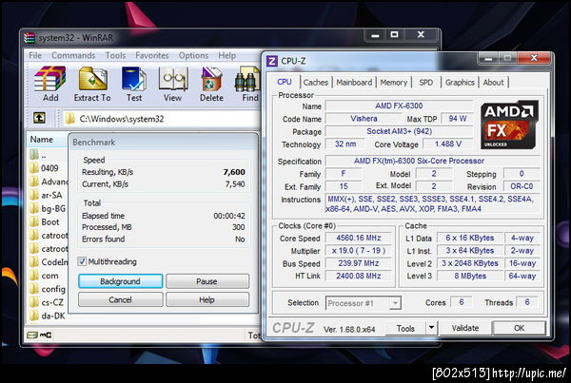Image resolution: width=571 pixels, height=383 pixels.
Task: Select the CPU tab in CPU-Z
Action: tap(285, 82)
